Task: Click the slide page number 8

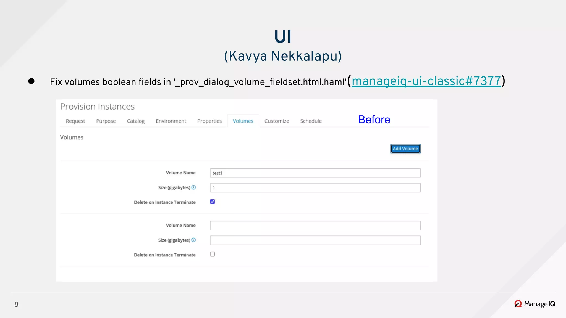Action: point(16,304)
